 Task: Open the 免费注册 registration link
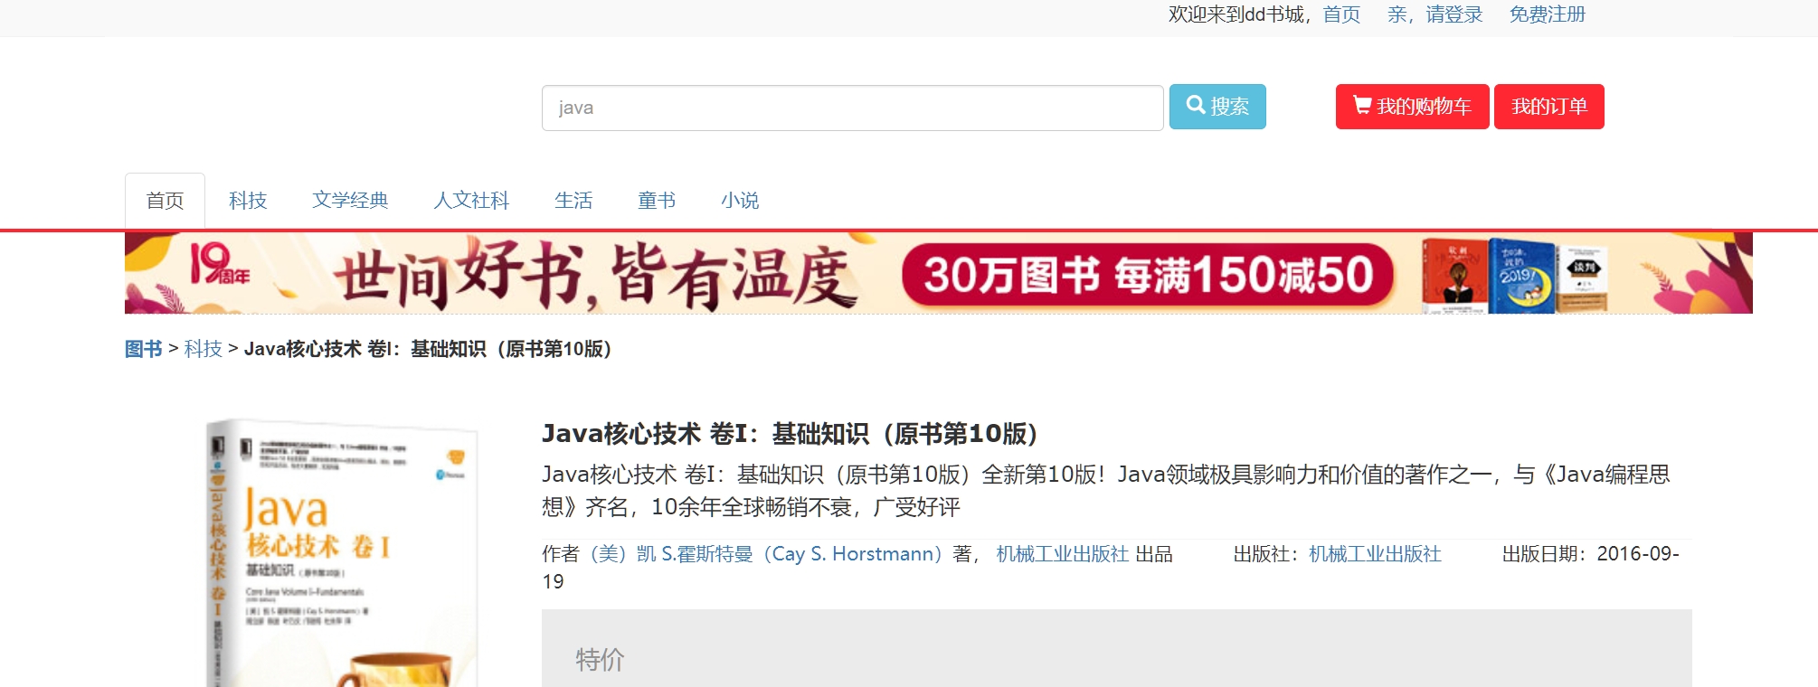click(x=1547, y=14)
